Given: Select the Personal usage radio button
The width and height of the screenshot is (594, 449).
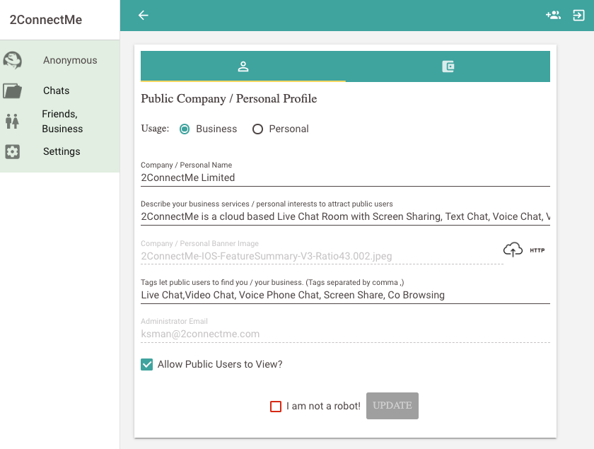Looking at the screenshot, I should click(257, 129).
